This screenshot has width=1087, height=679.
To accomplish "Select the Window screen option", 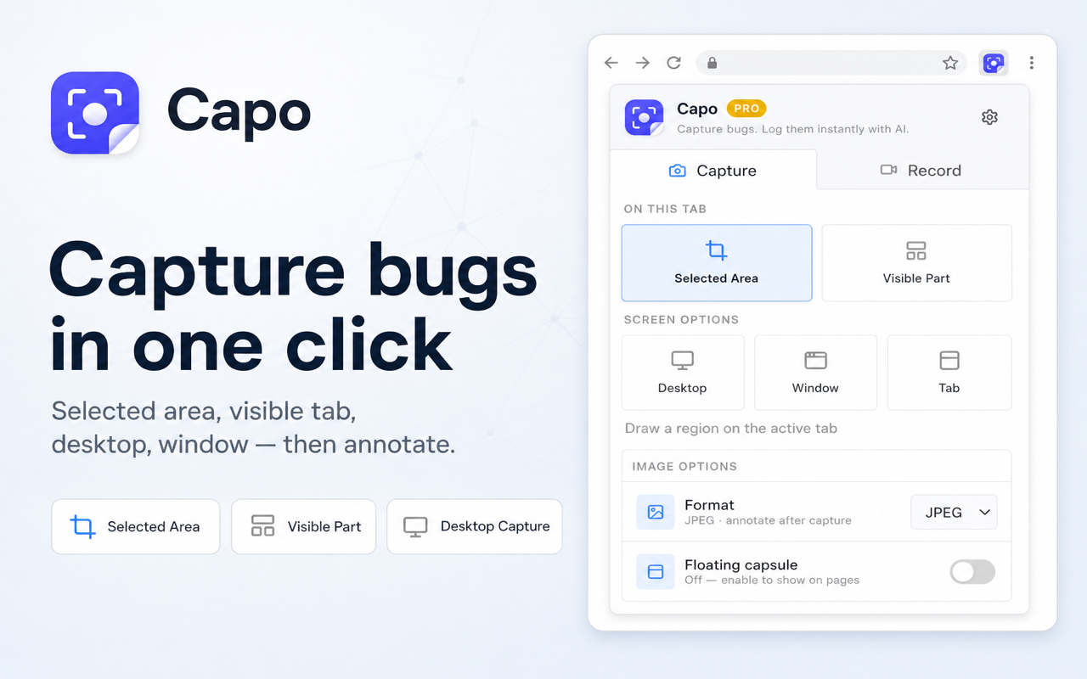I will click(x=815, y=373).
